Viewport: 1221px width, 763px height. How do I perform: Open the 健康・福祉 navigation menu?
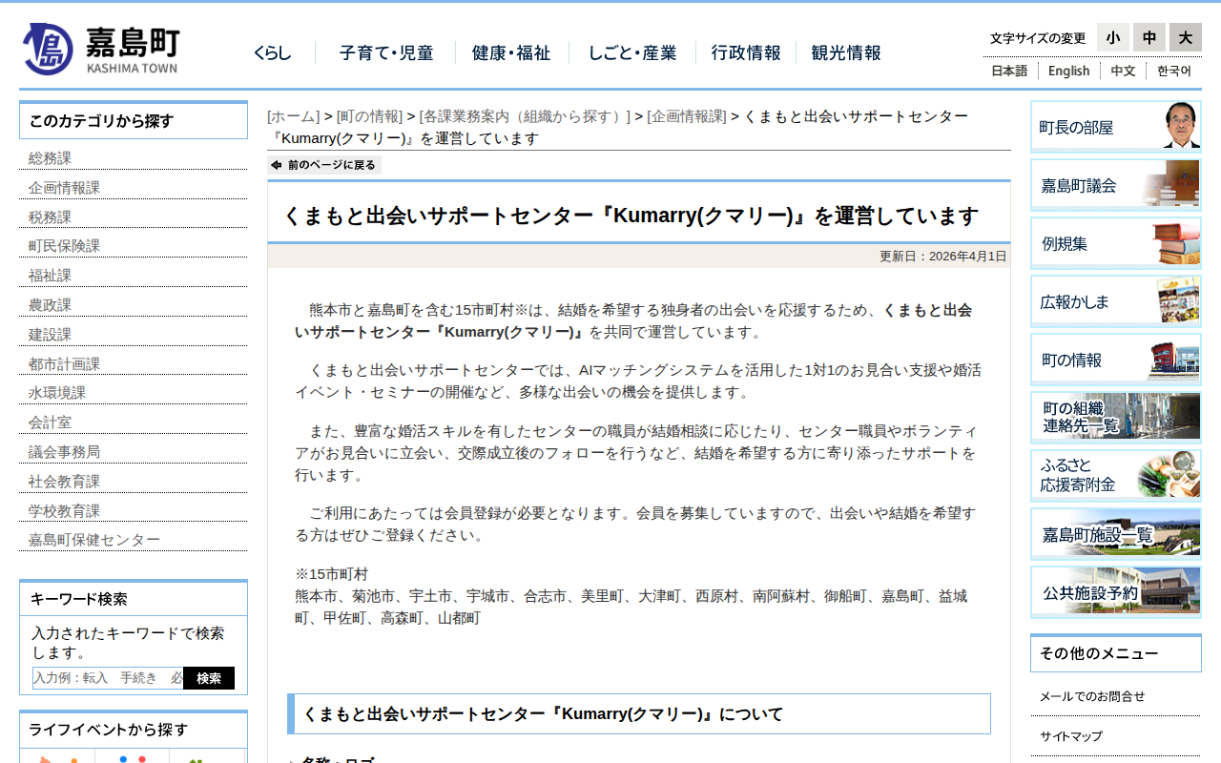pyautogui.click(x=510, y=53)
